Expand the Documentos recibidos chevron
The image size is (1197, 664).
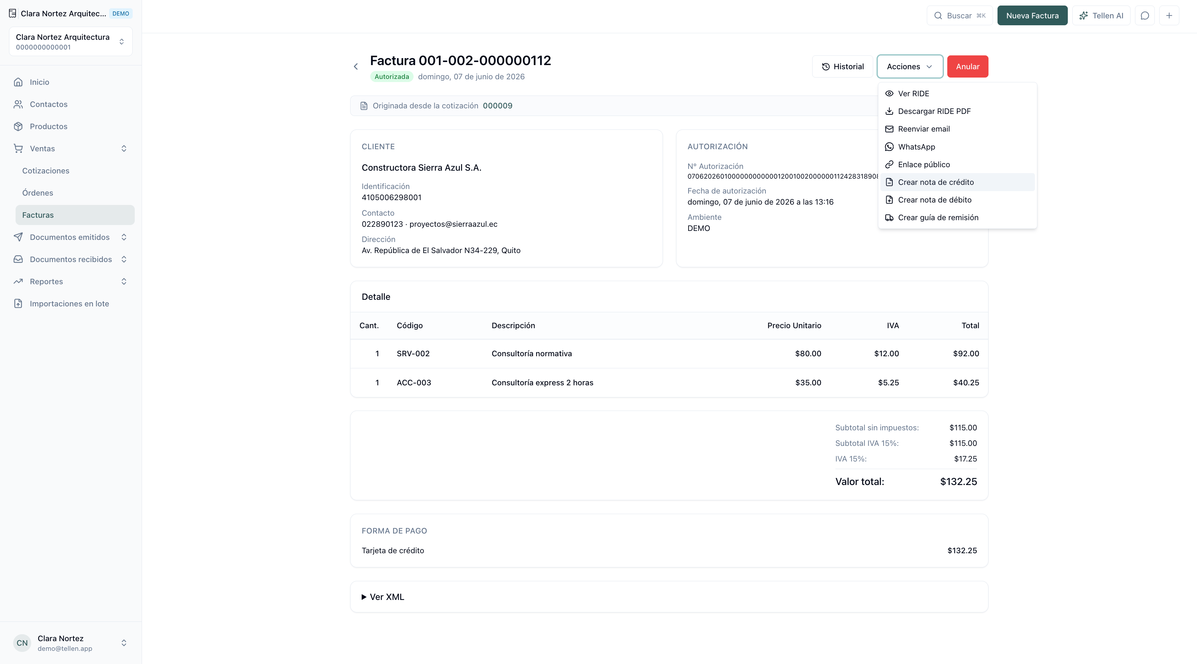pyautogui.click(x=124, y=259)
